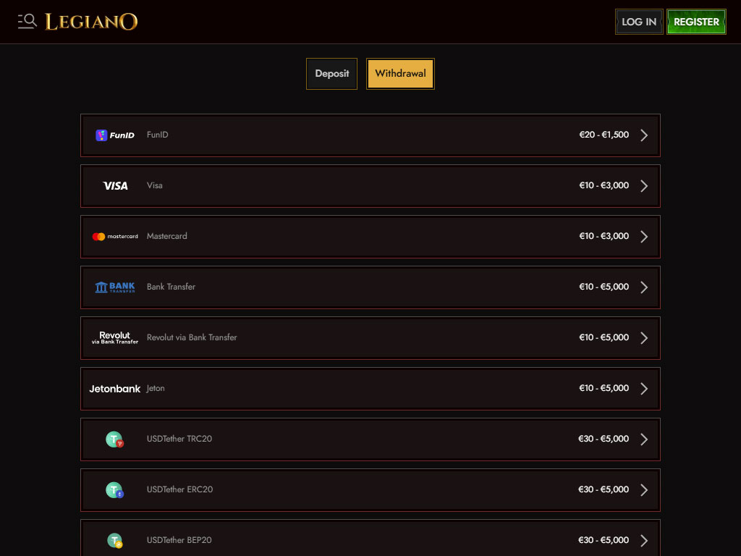This screenshot has width=741, height=556.
Task: Click the Legiano logo
Action: click(91, 22)
